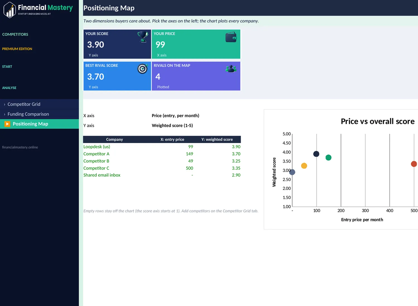Visit financialmastery.online link
Viewport: 418px width, 306px height.
click(20, 147)
